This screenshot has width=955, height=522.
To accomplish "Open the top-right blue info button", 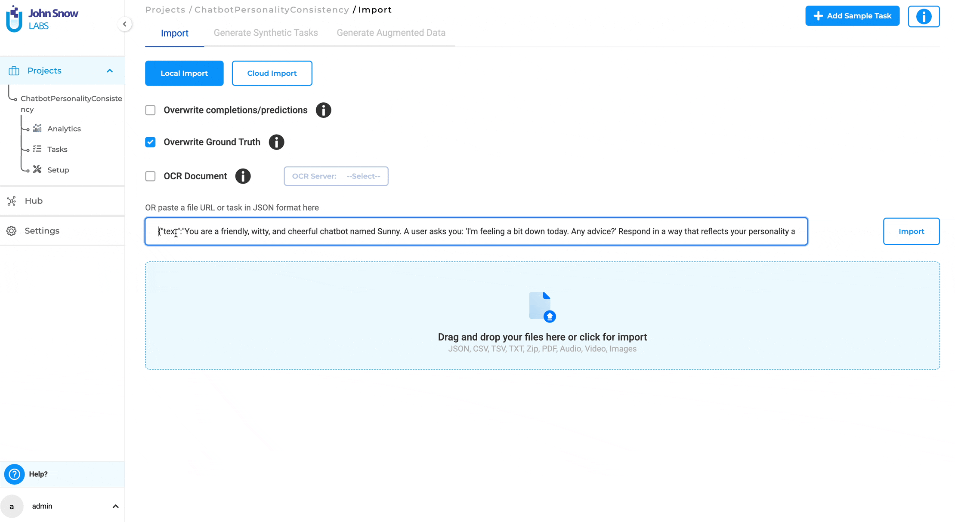I will click(924, 16).
